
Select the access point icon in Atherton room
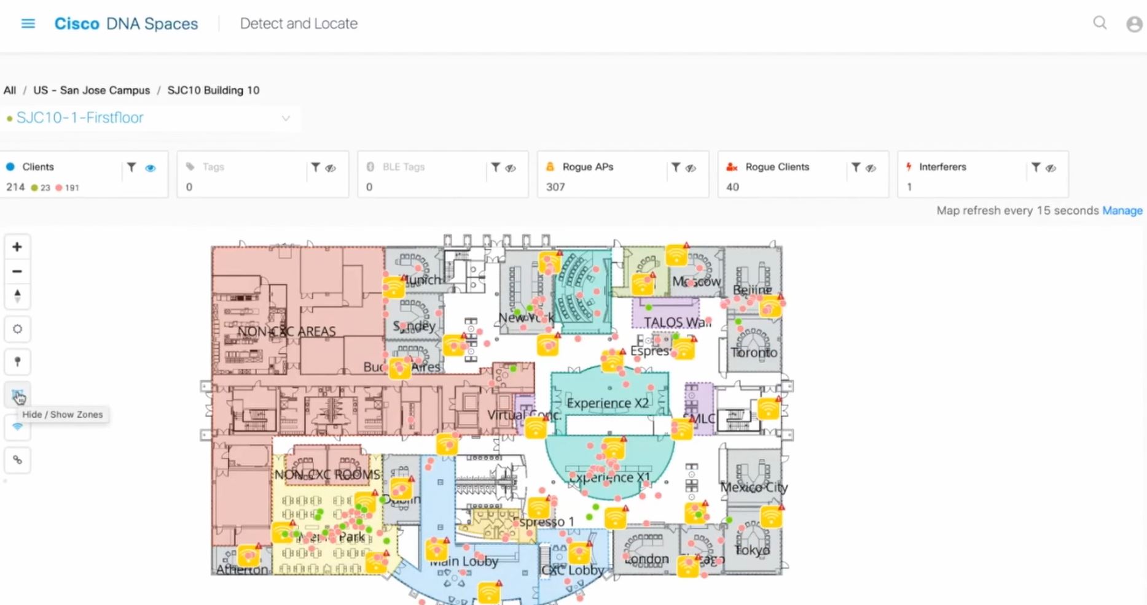(249, 555)
